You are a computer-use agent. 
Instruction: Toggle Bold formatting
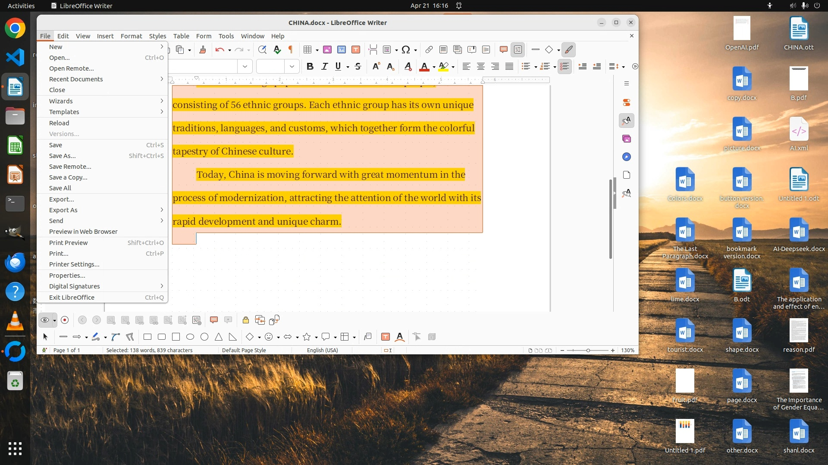tap(310, 66)
